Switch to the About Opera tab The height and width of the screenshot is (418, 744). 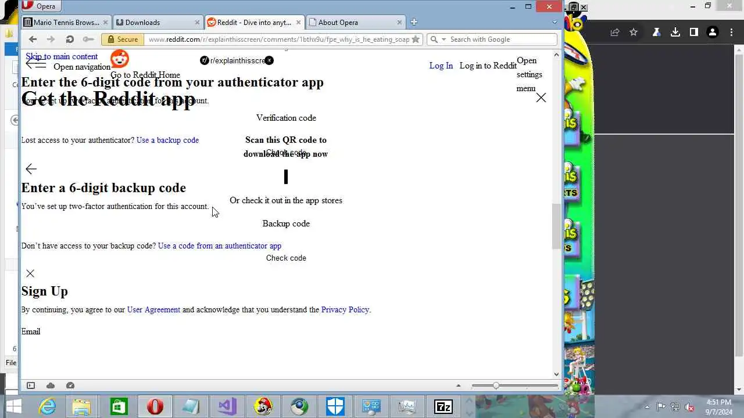tap(356, 22)
